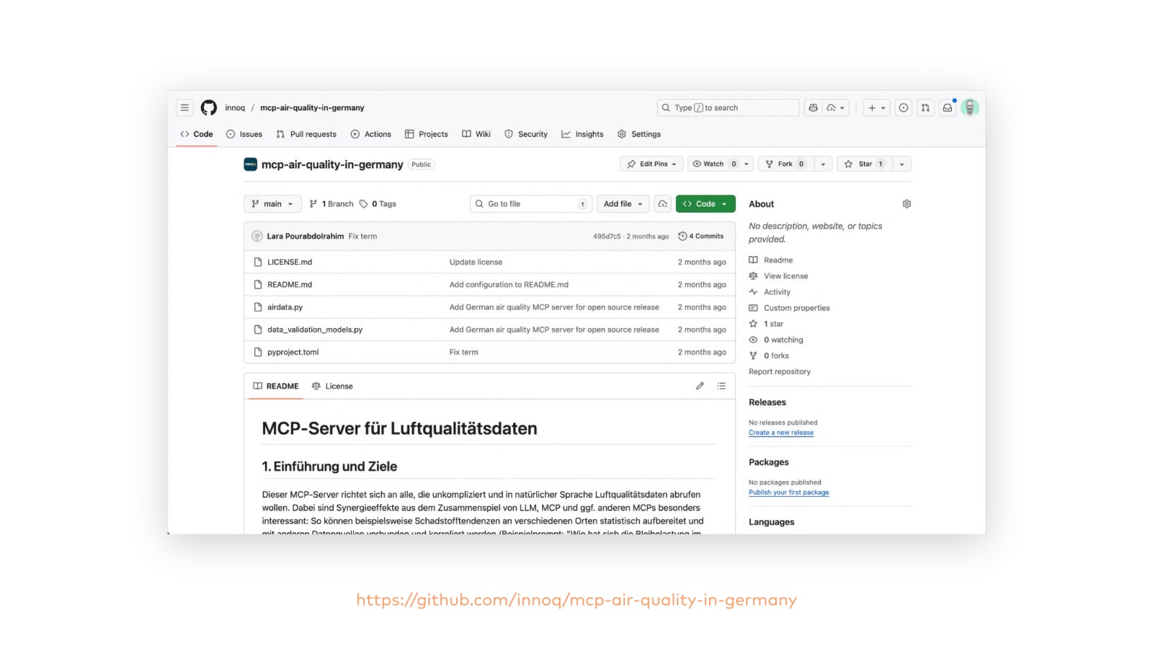Open the Pull requests tab
Viewport: 1153px width, 649px height.
tap(306, 134)
